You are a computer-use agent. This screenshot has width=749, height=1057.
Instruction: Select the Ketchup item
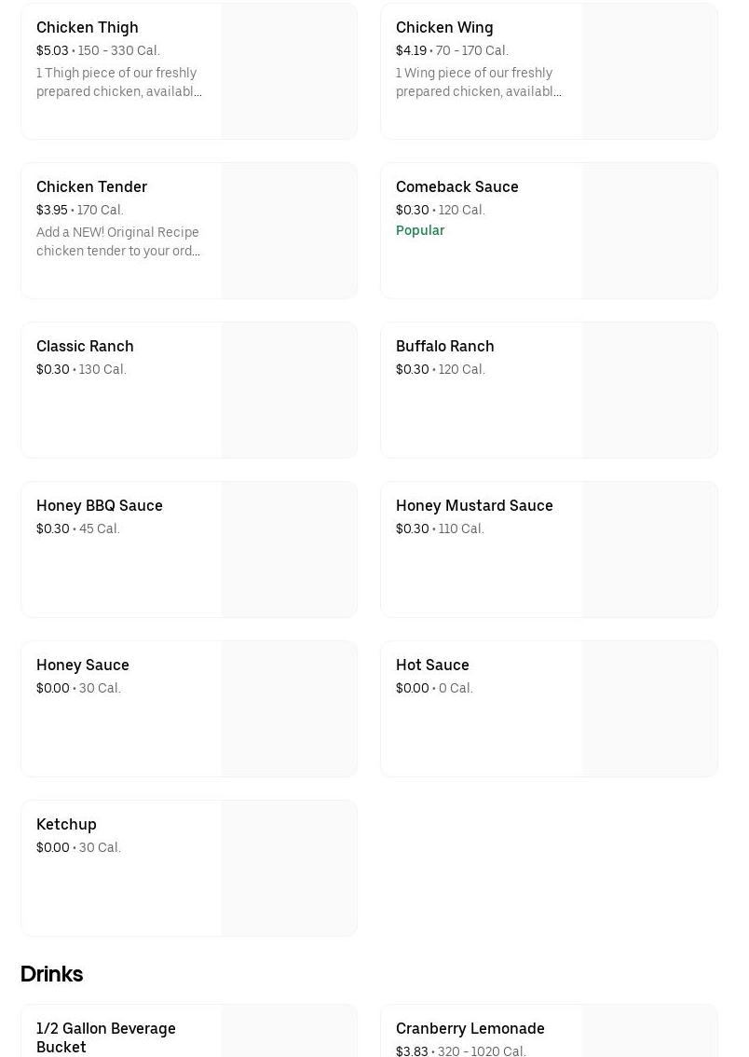coord(188,869)
